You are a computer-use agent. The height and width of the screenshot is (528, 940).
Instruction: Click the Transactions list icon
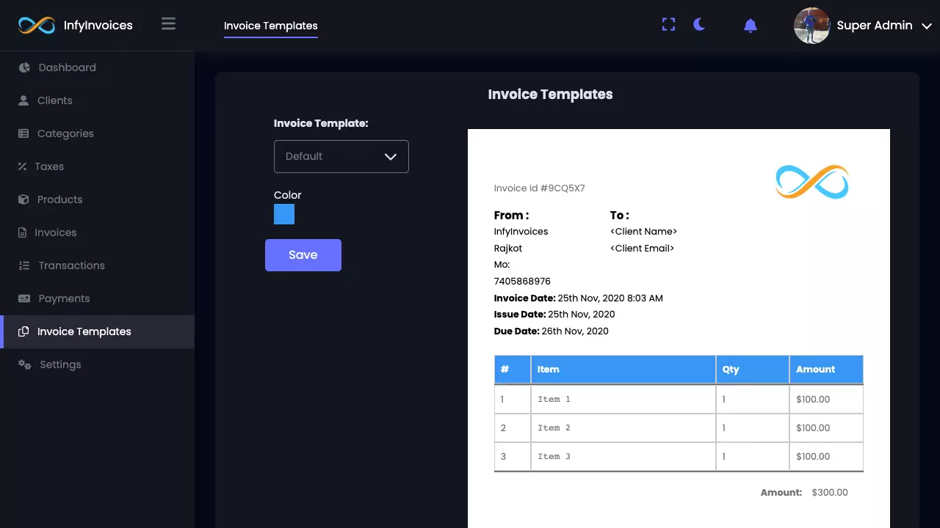(x=23, y=265)
